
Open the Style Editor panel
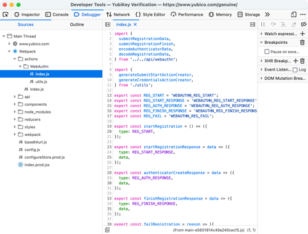coord(150,15)
